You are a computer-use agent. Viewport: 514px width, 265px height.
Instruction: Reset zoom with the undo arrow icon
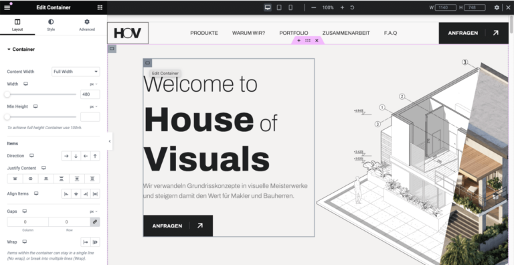pos(352,7)
